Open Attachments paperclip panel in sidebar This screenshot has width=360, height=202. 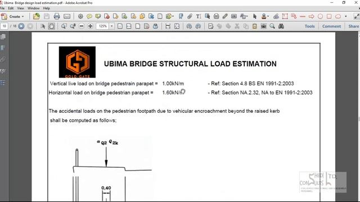[3, 59]
